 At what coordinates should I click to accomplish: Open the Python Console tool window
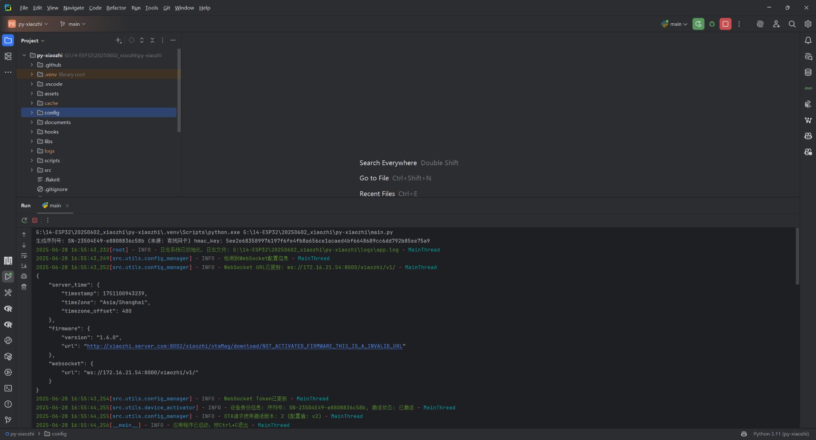coord(8,340)
